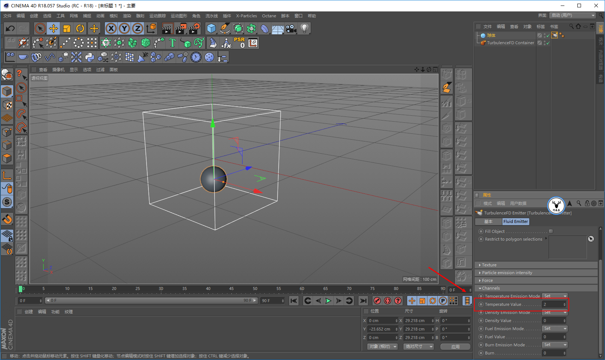605x360 pixels.
Task: Click the search magnifier in the attributes panel
Action: (579, 203)
